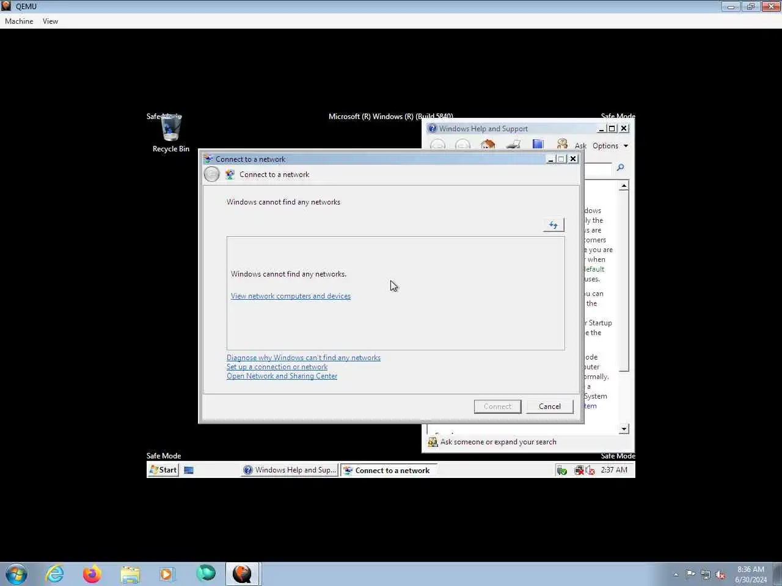The height and width of the screenshot is (586, 782).
Task: Click host tray muted speaker icon
Action: (x=721, y=574)
